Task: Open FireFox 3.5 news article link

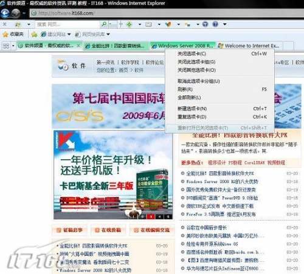Action: click(221, 214)
